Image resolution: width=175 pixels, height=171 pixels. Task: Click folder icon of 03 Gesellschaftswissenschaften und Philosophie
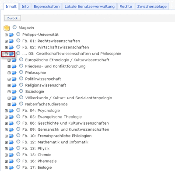click(11, 54)
